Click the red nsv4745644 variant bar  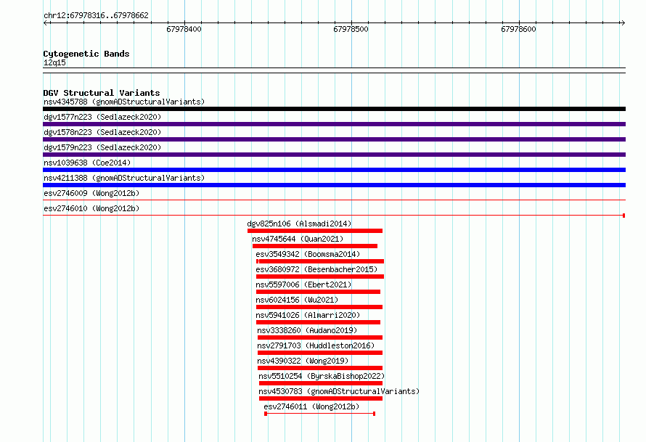pos(315,246)
